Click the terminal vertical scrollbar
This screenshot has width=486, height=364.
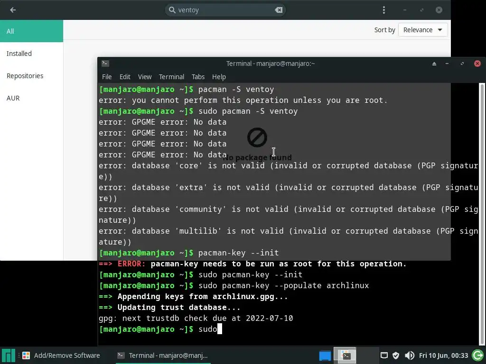[x=482, y=214]
